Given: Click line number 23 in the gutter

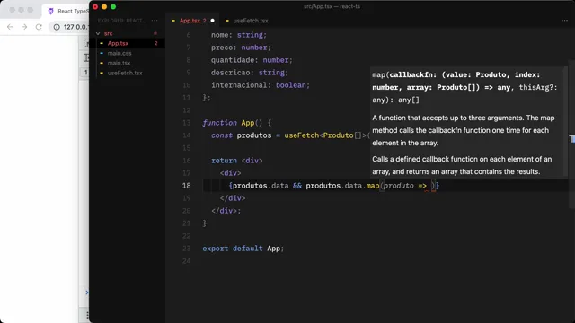Looking at the screenshot, I should coord(187,249).
